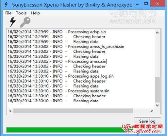Screen dimensions: 167x136
Task: Click the horizontal scrollbar thumb
Action: click(73, 111)
